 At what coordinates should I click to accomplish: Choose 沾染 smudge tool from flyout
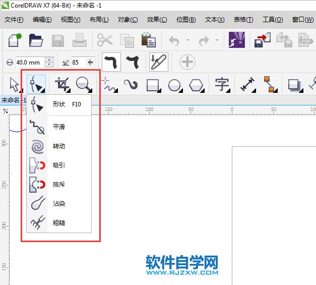point(59,204)
